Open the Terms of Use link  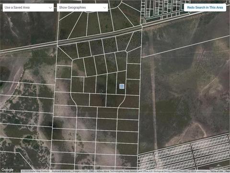(217, 172)
